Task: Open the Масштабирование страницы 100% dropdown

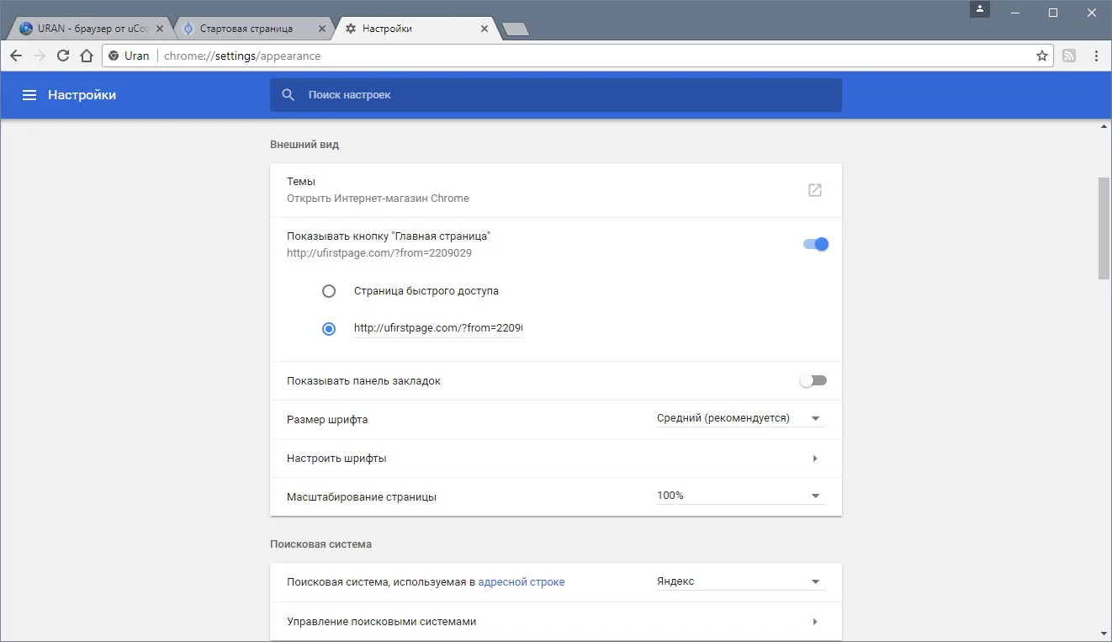Action: point(740,496)
